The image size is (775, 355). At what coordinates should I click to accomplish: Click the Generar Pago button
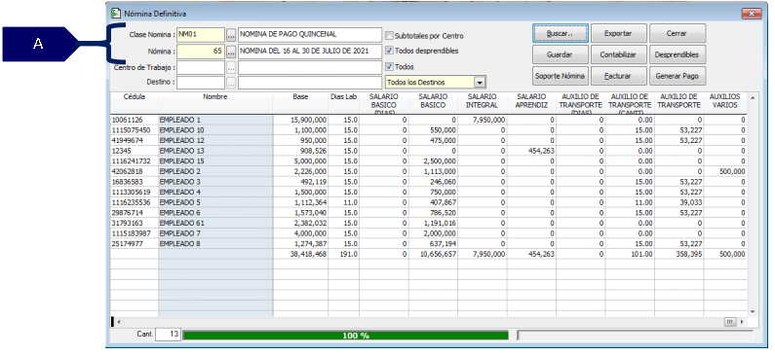[x=678, y=77]
